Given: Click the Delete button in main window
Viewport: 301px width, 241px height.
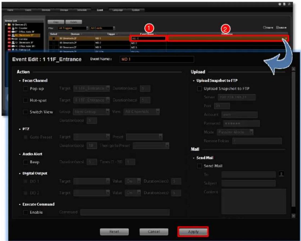Looking at the screenshot, I should coord(74,22).
